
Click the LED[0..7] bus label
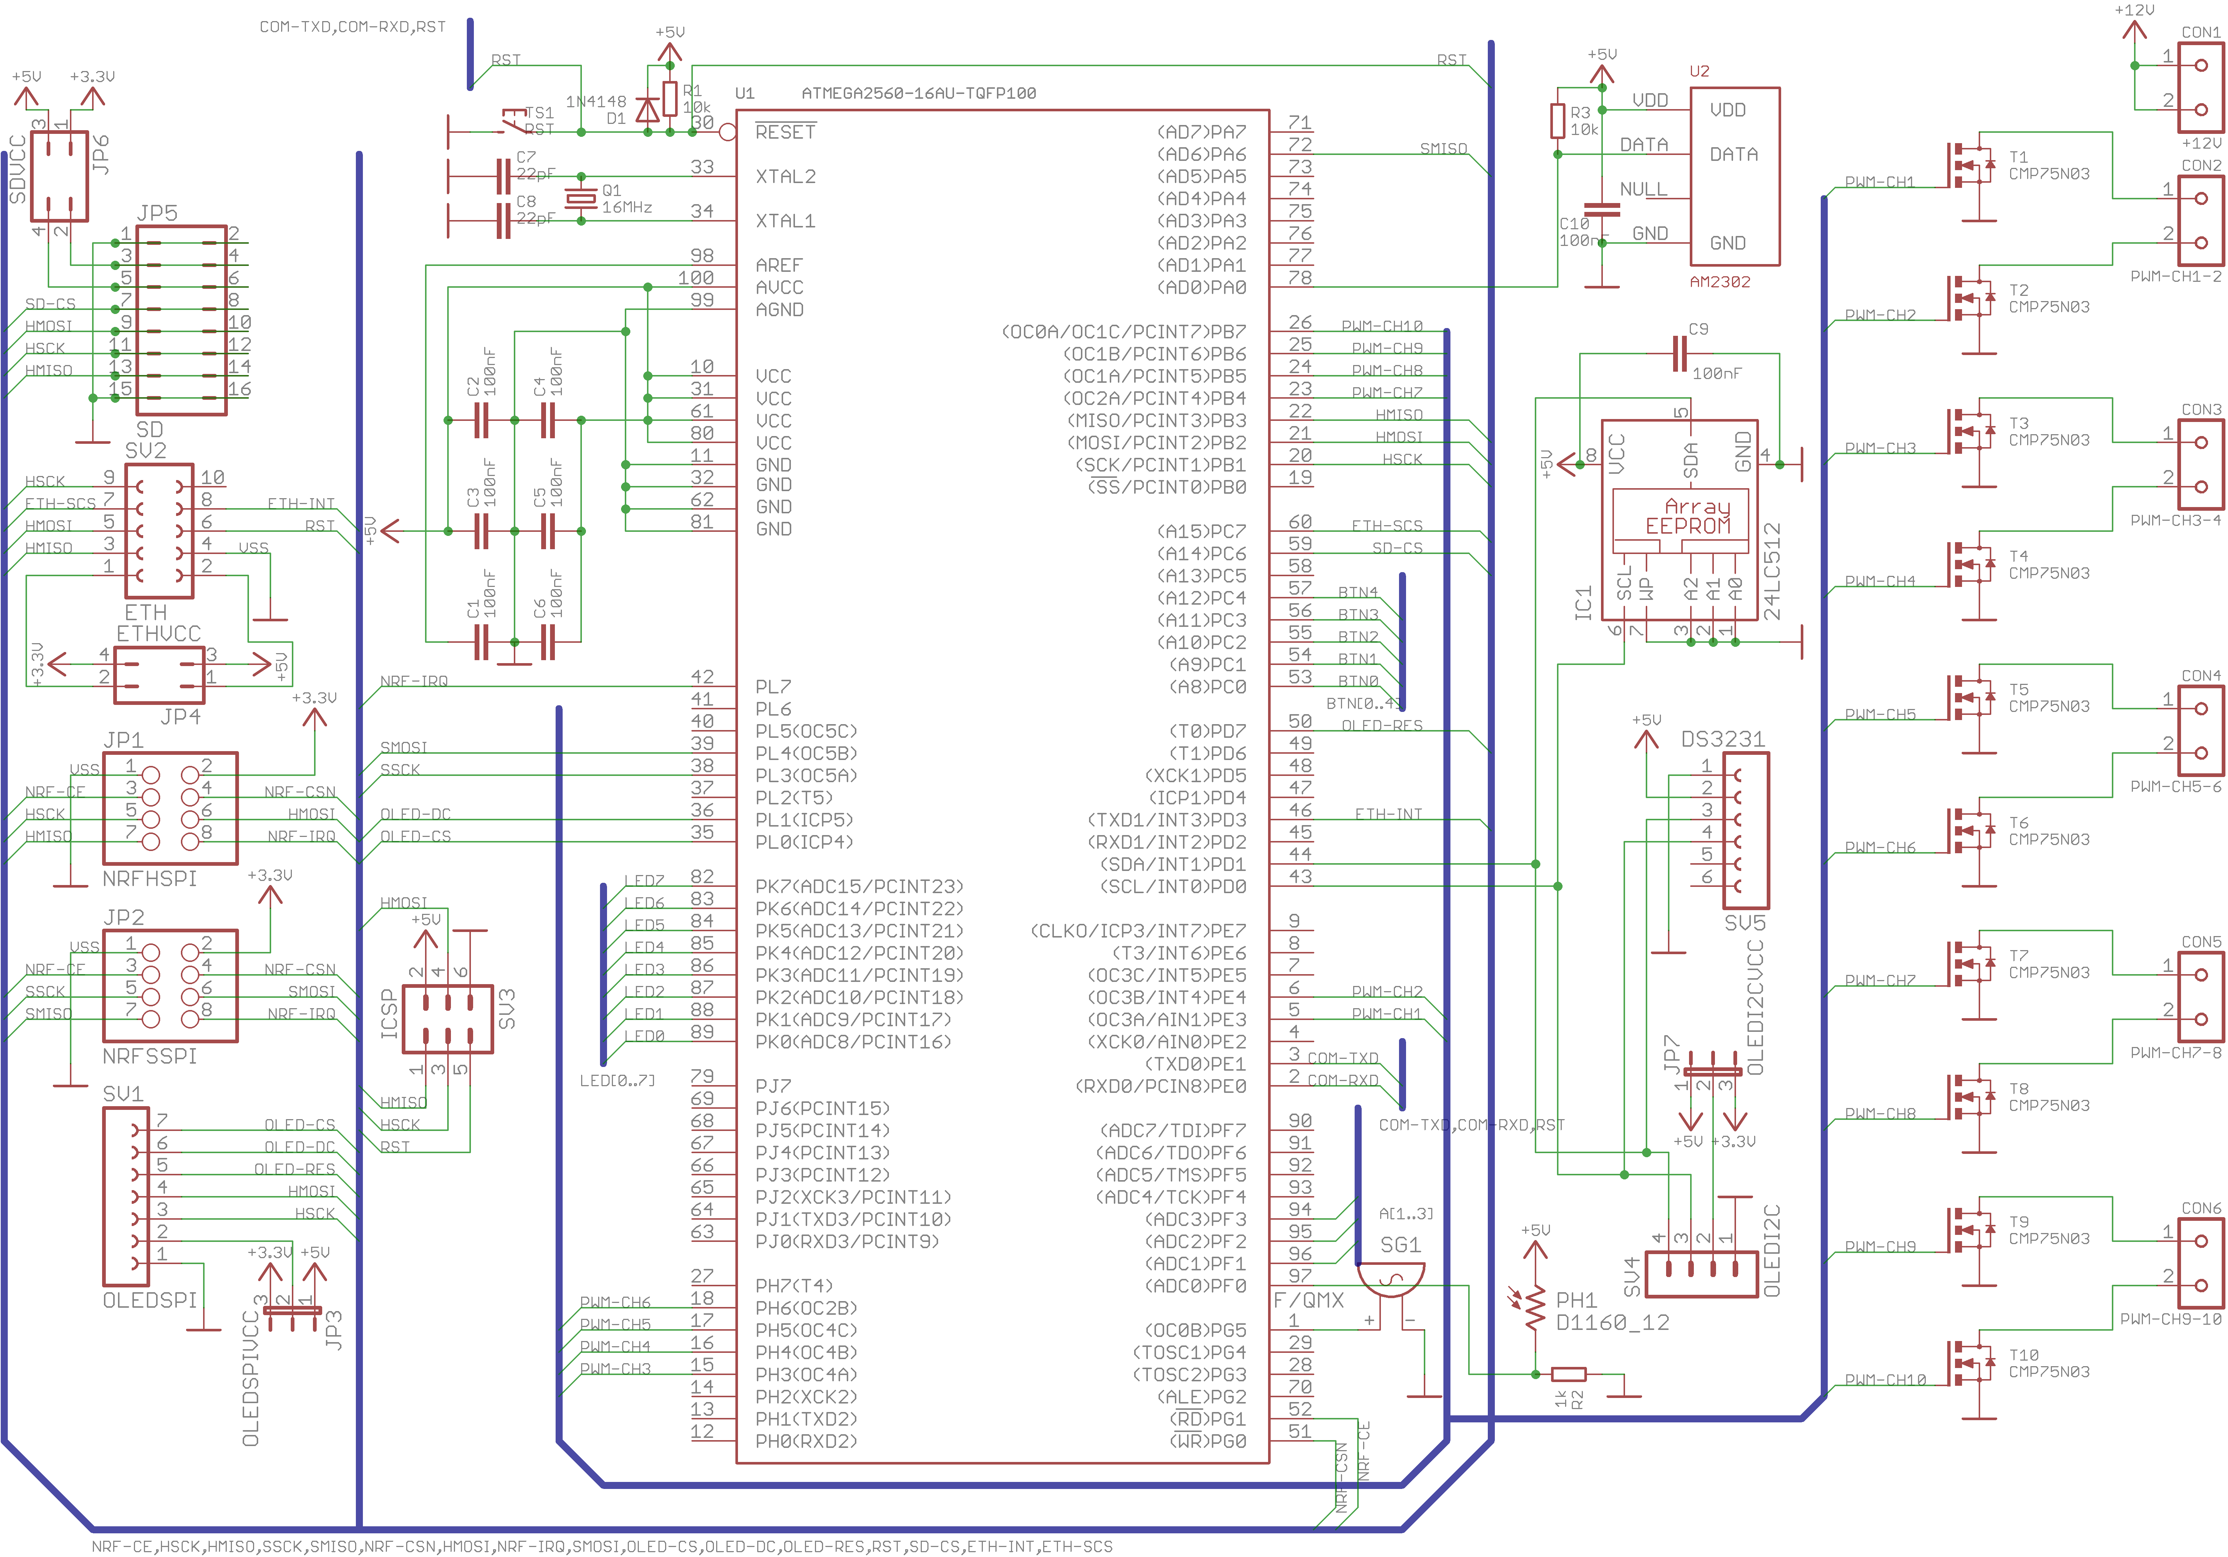pyautogui.click(x=617, y=1081)
